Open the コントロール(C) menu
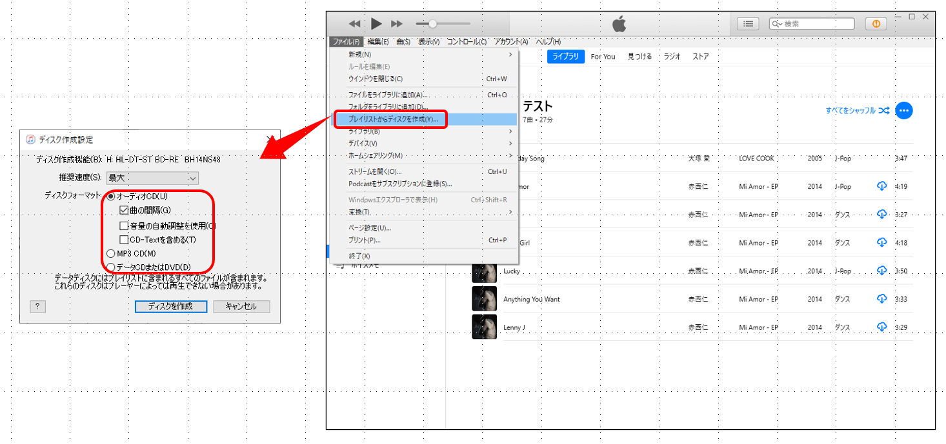This screenshot has width=946, height=444. pyautogui.click(x=467, y=41)
